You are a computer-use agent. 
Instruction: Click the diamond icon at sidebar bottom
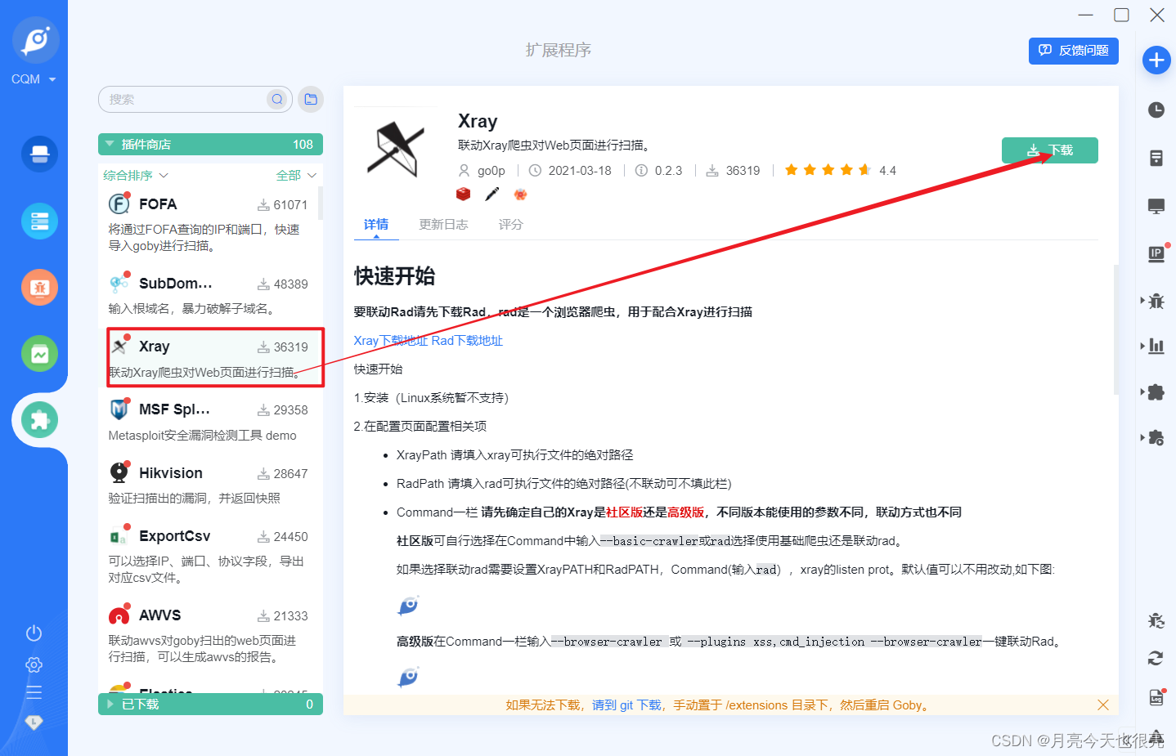34,722
